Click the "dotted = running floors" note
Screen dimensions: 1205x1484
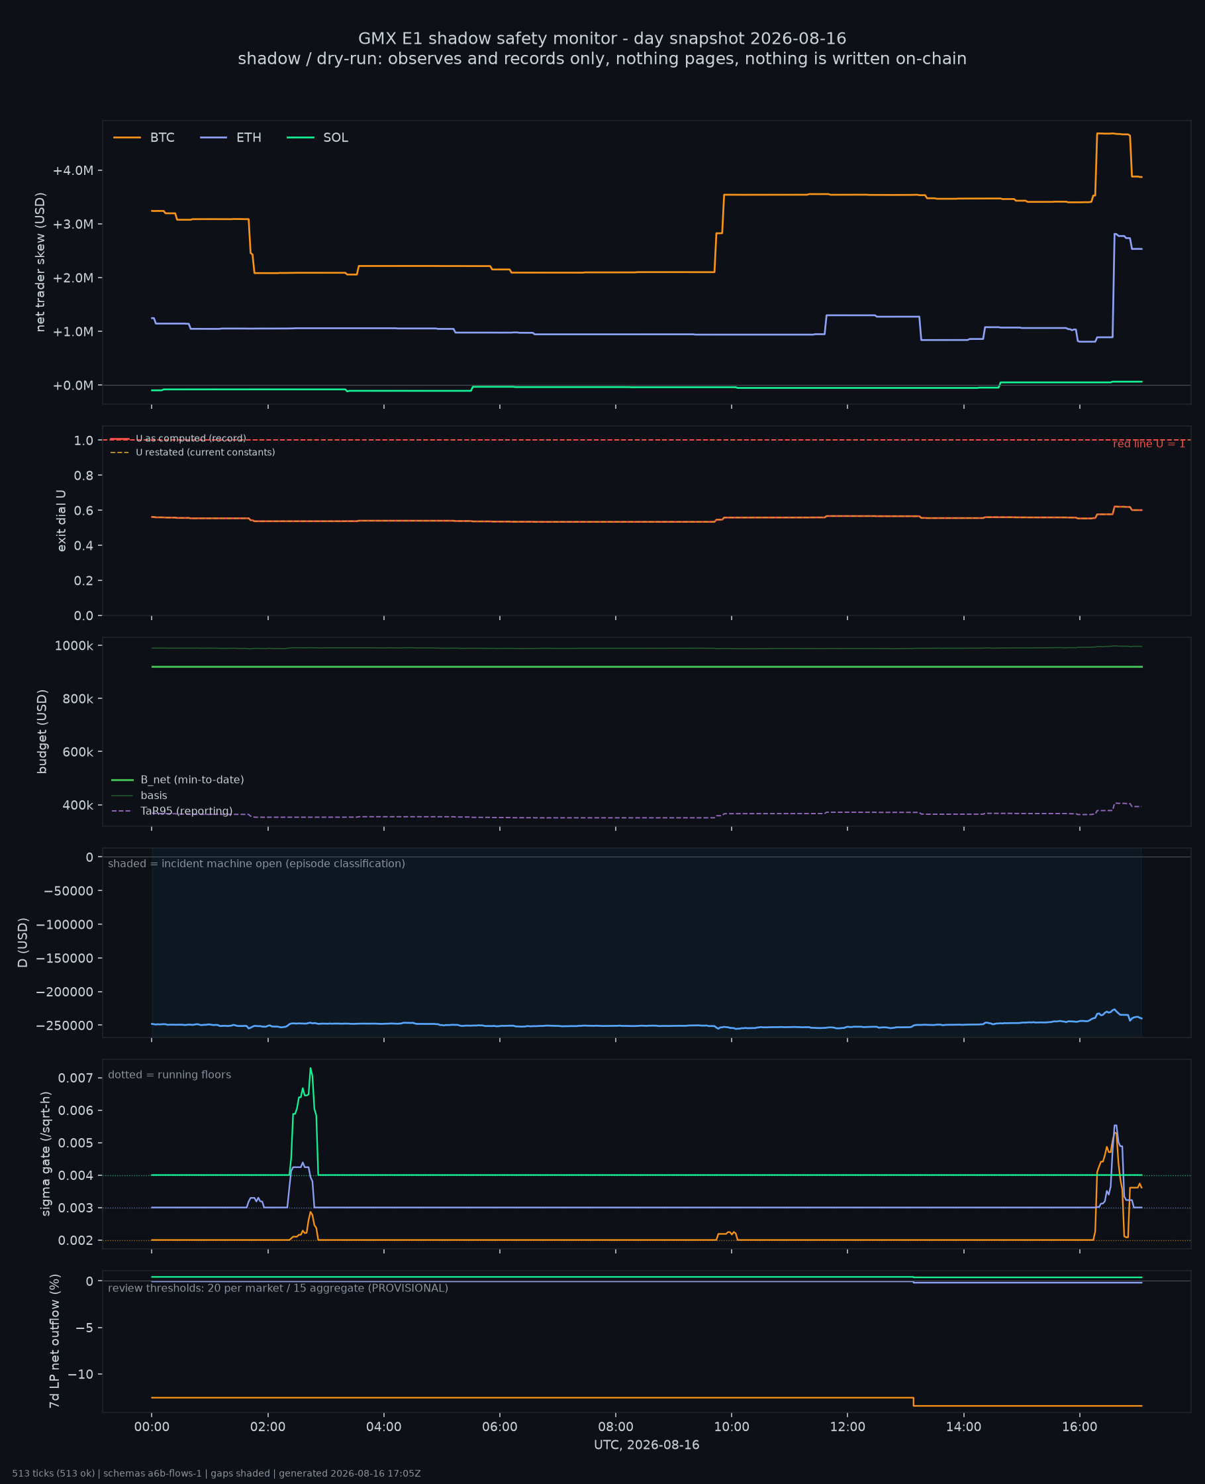[x=169, y=1075]
